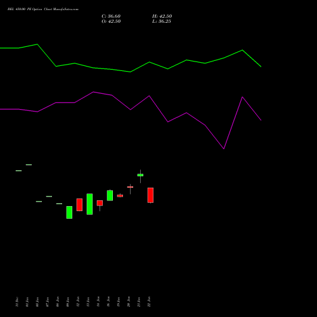This screenshot has height=317, width=317.
Task: Select the 20 Jan date label
Action: pos(129,302)
